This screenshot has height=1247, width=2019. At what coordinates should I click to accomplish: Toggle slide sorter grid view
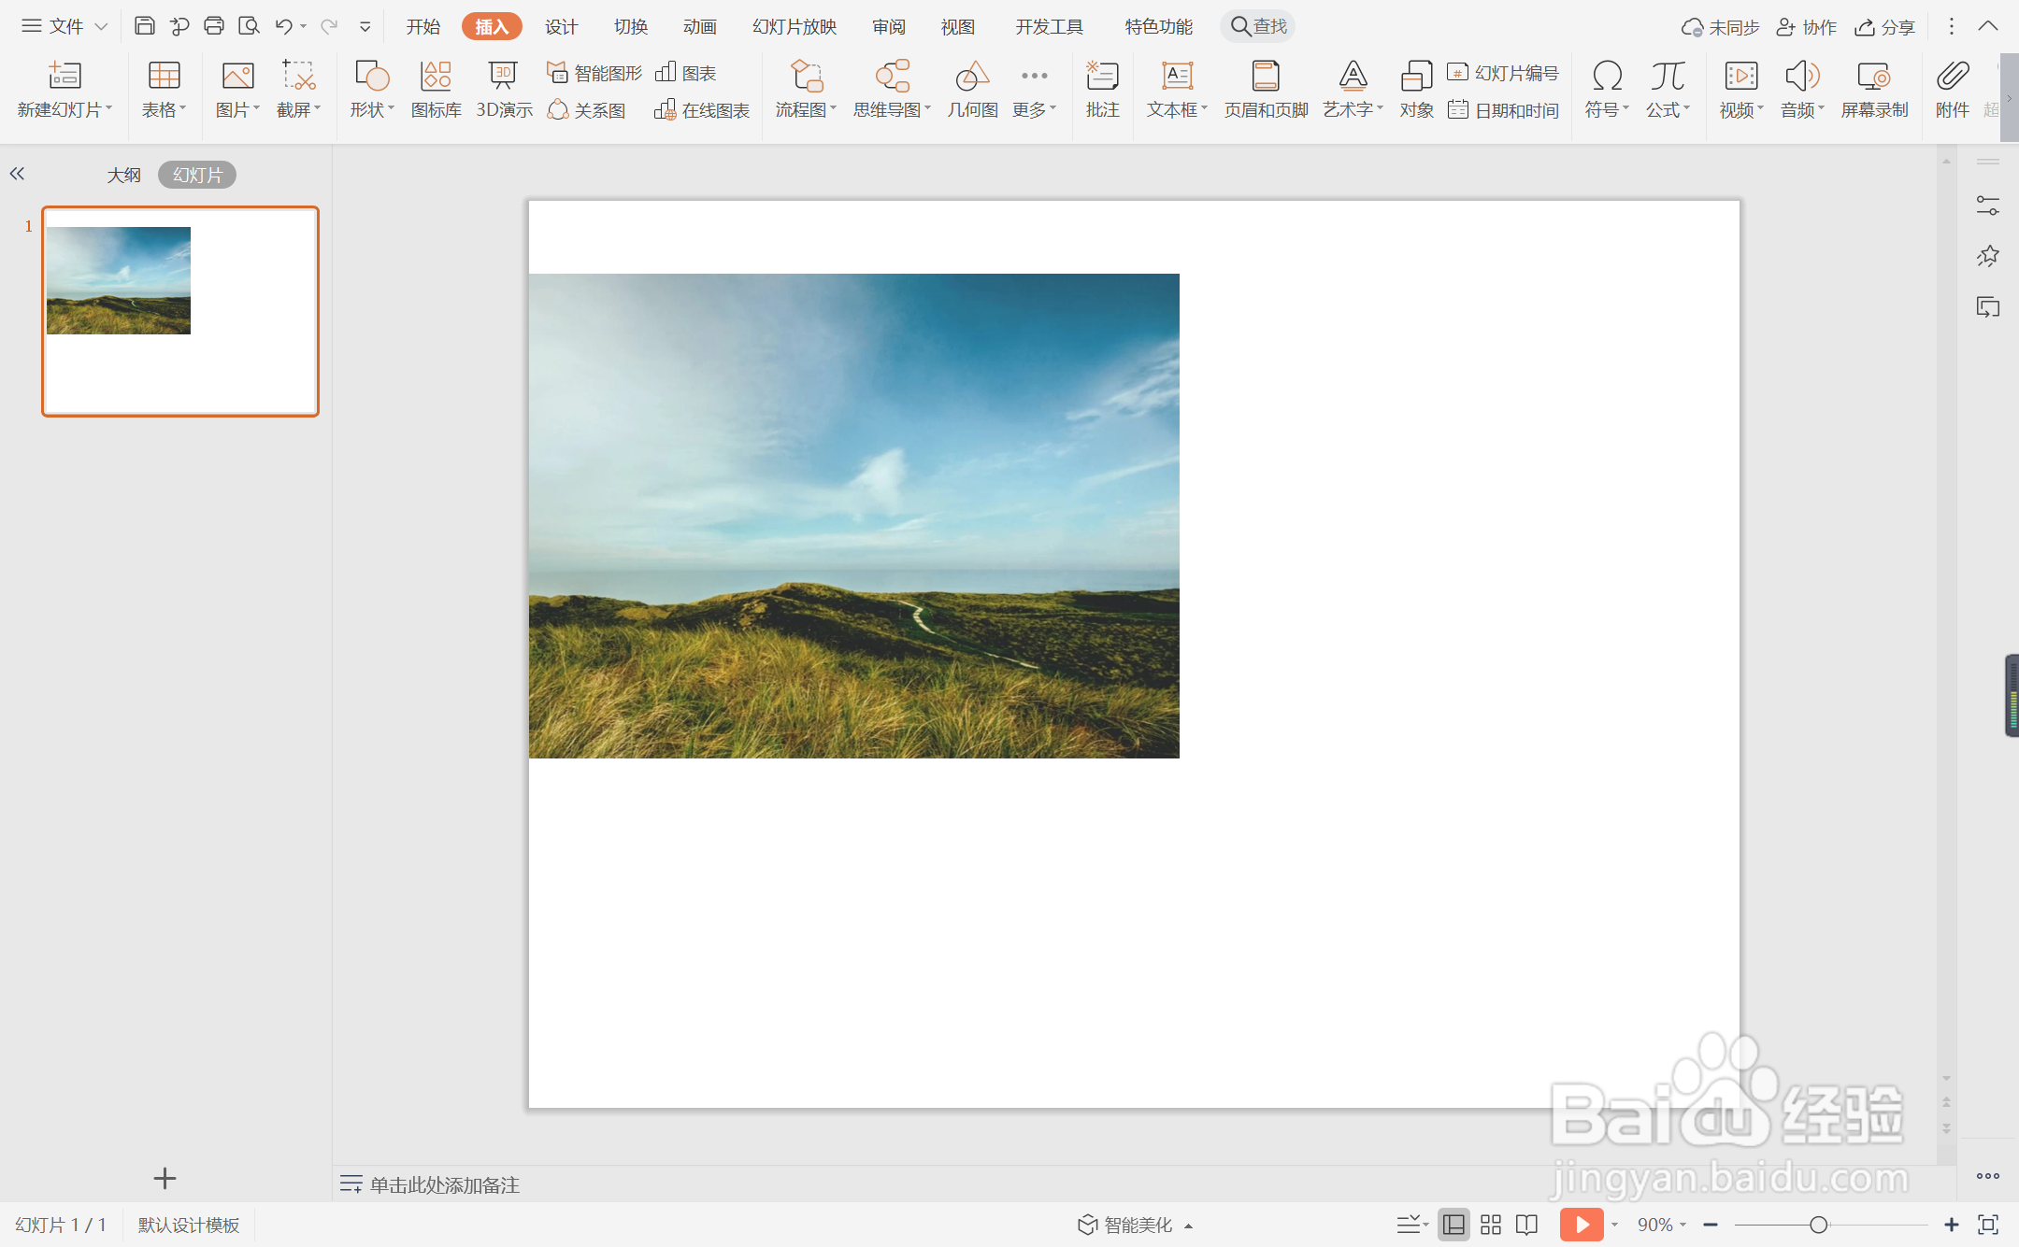tap(1491, 1225)
